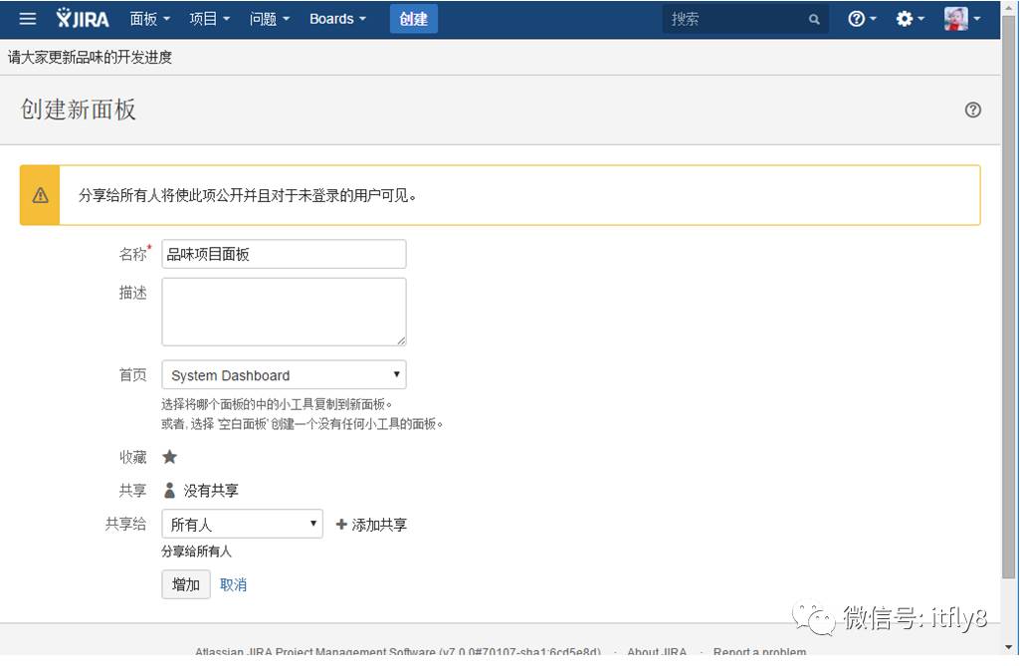The image size is (1021, 666).
Task: Click the blue 创建 button
Action: pos(414,19)
